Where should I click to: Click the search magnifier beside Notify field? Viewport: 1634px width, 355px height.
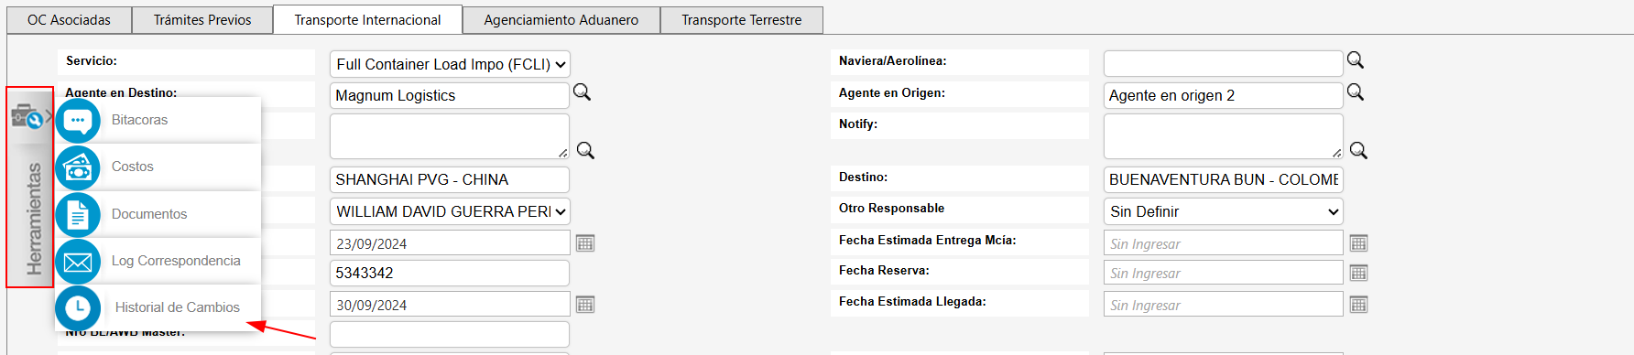(x=1358, y=151)
